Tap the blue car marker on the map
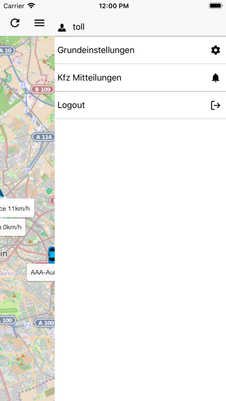This screenshot has height=401, width=226. pyautogui.click(x=52, y=255)
